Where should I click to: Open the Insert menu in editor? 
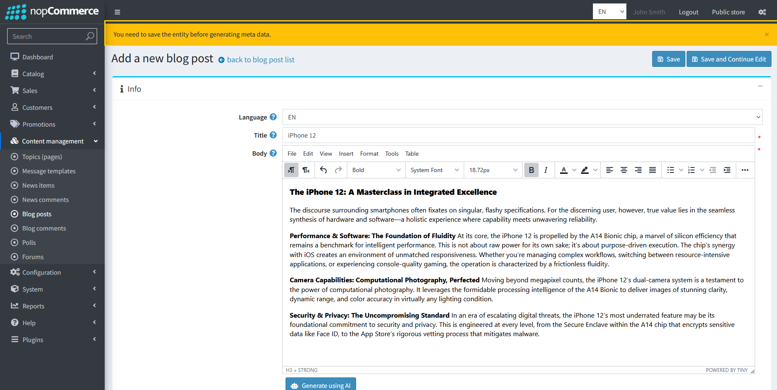pos(346,154)
